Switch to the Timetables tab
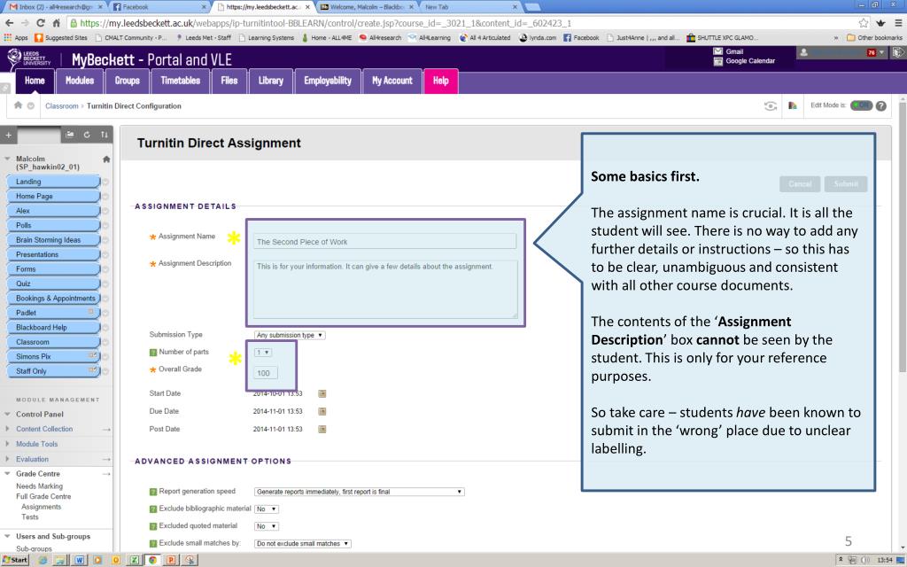907x567 pixels. point(181,81)
